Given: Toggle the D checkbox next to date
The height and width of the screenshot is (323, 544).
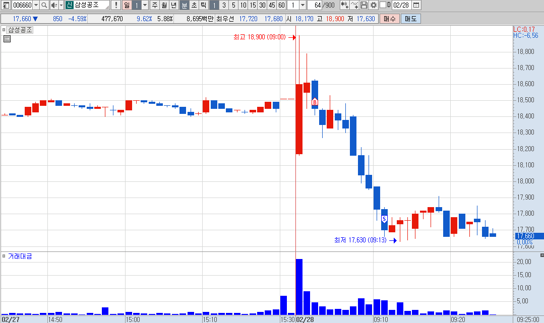Looking at the screenshot, I should coord(383,5).
